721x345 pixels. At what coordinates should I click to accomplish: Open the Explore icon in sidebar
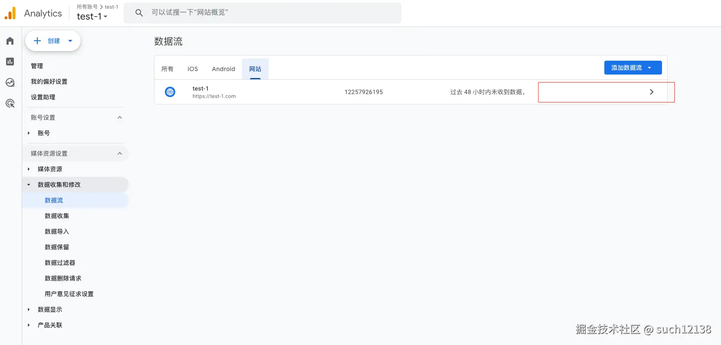coord(10,82)
